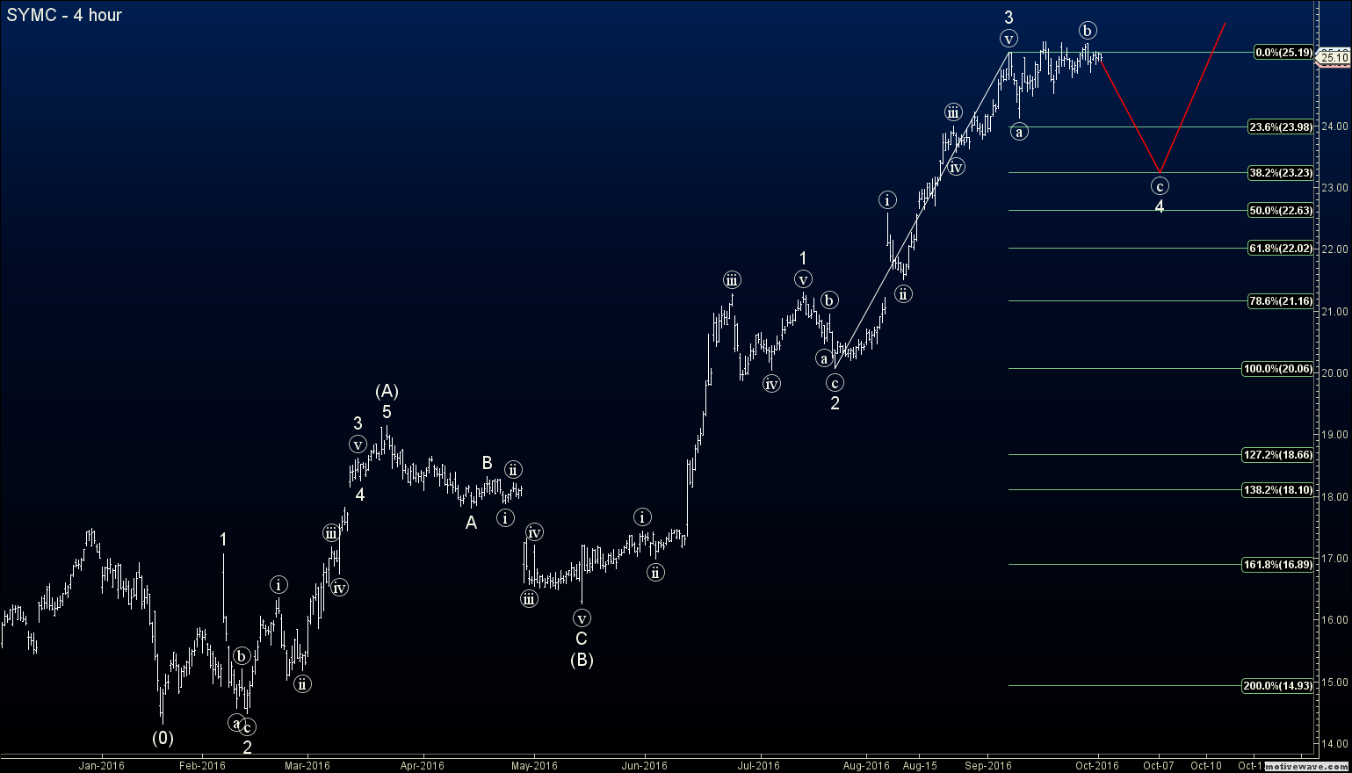Select the projected wave 4 label below circled c
Screen dimensions: 1352x773
[1160, 207]
